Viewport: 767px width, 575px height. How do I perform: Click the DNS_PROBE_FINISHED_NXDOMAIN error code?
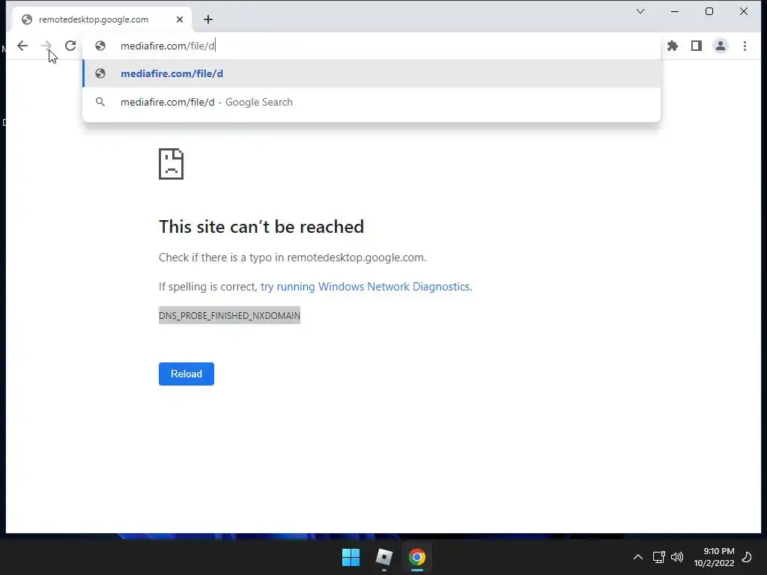229,315
